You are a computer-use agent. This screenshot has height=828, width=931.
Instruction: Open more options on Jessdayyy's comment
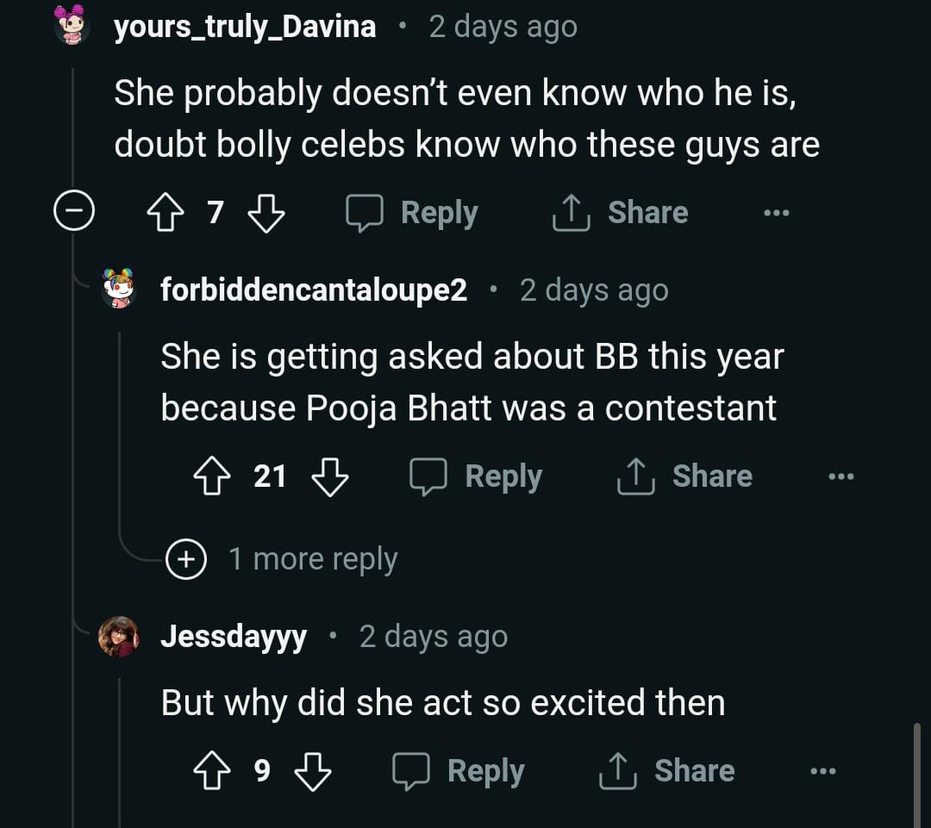coord(823,771)
